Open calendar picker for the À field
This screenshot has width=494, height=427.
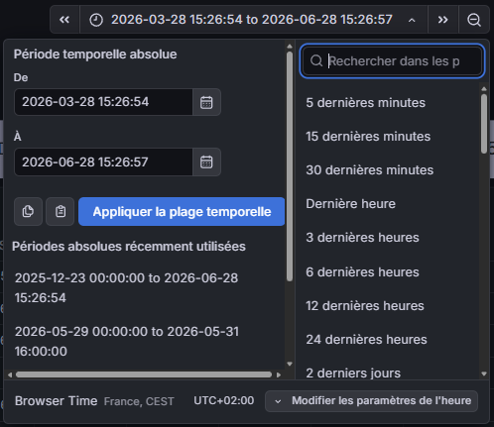pos(206,162)
